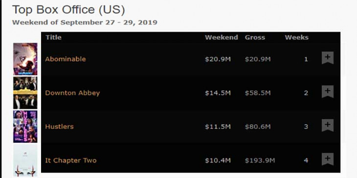View the It Chapter Two poster

click(25, 160)
